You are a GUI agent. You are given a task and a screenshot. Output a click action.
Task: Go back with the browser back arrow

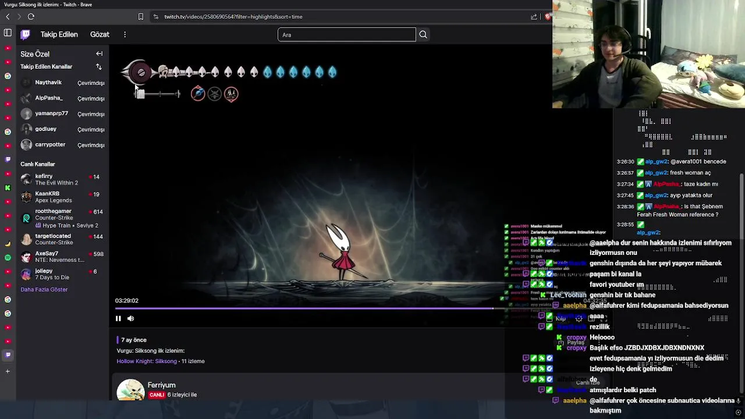point(8,17)
